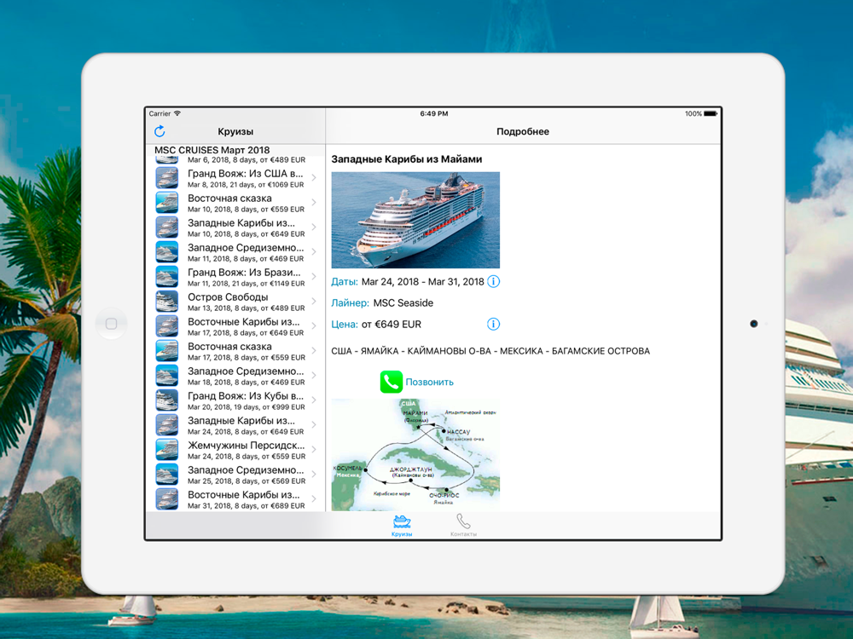Tap the MSC CRUISES Март 2018 header

[212, 150]
